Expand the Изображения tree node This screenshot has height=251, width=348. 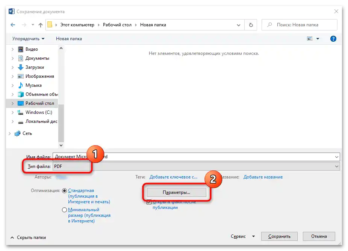tap(13, 76)
